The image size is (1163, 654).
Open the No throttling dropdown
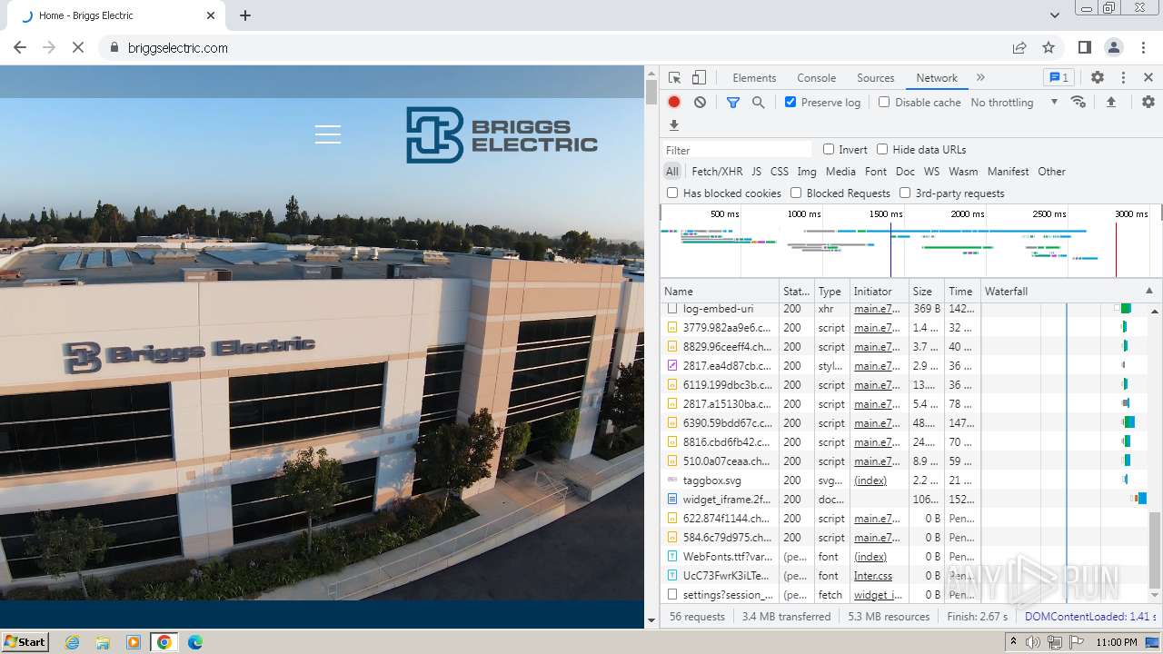pyautogui.click(x=1014, y=103)
